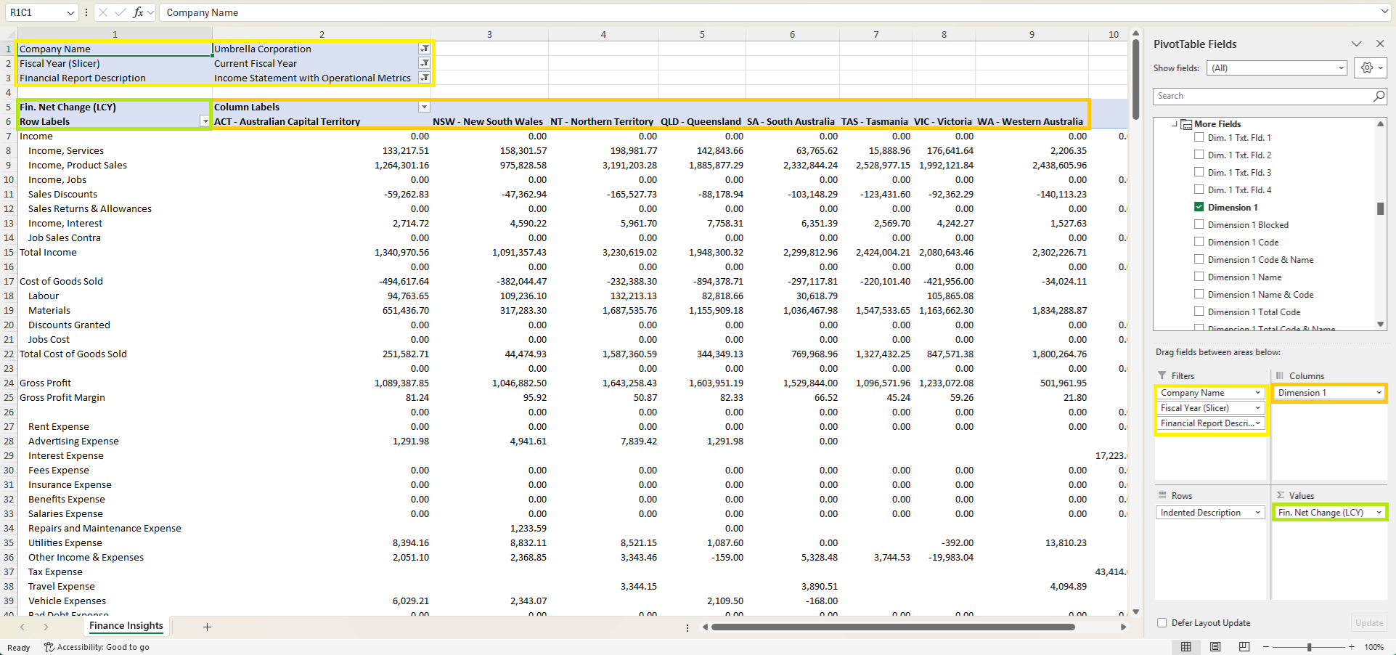The height and width of the screenshot is (655, 1396).
Task: Click Accessibility: Good to go status
Action: click(97, 647)
